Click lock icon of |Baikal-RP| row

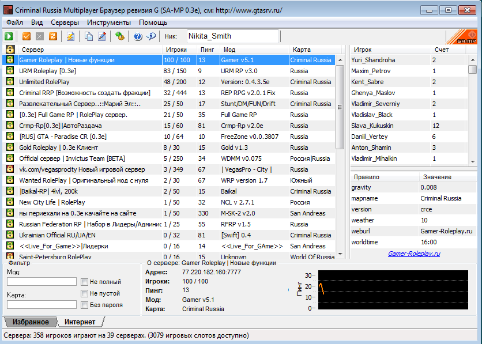tap(10, 191)
